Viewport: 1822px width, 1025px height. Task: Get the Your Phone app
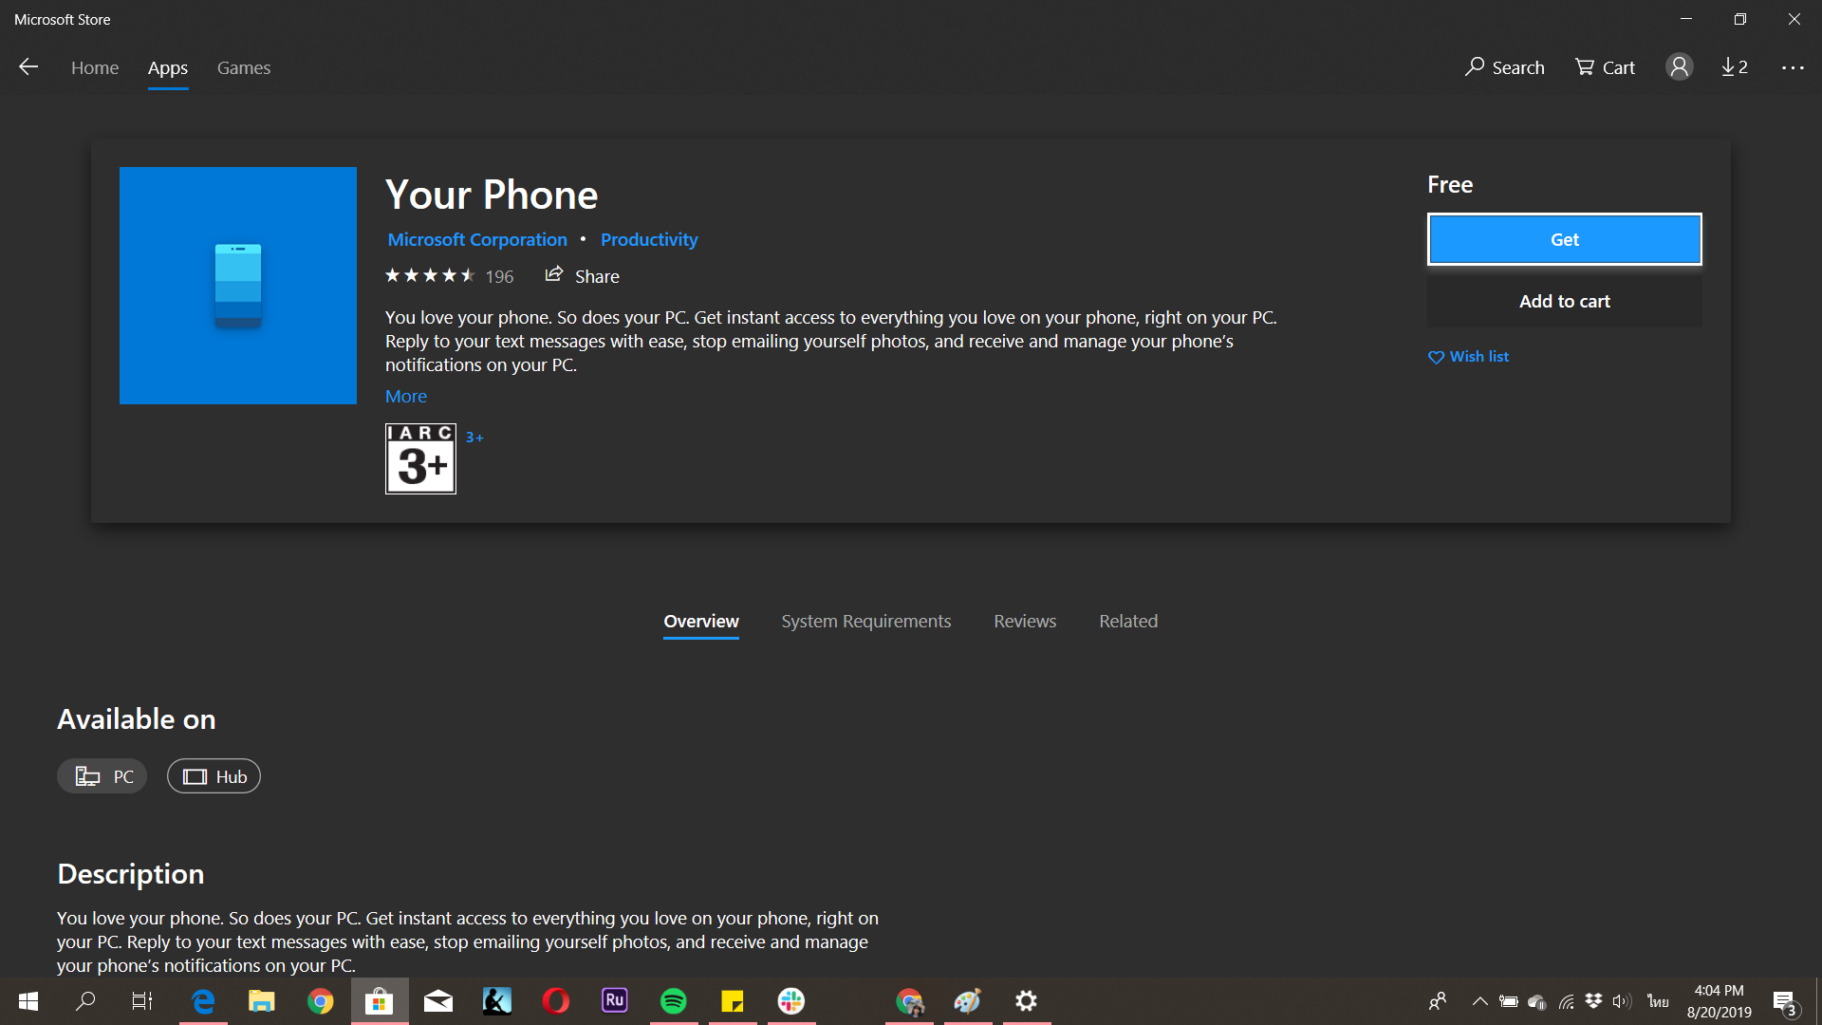pyautogui.click(x=1564, y=239)
